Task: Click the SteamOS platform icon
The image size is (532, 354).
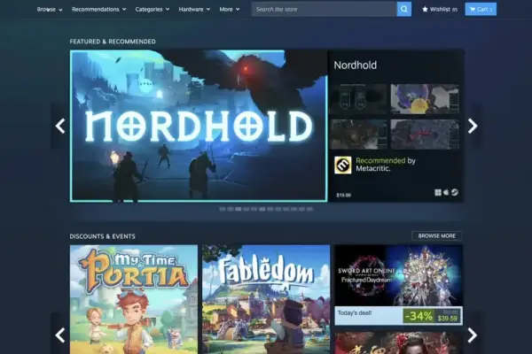Action: coord(455,192)
